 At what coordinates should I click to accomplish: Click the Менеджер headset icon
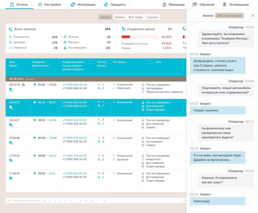(x=164, y=5)
